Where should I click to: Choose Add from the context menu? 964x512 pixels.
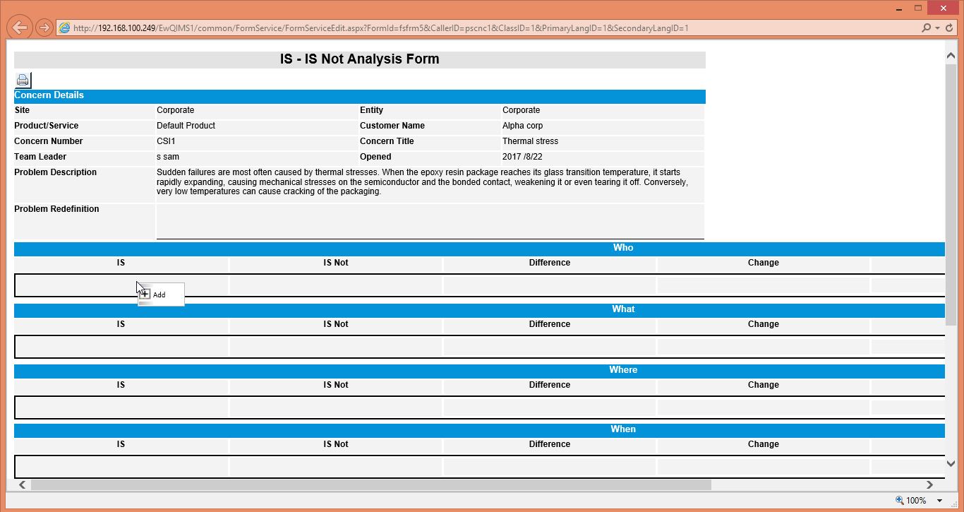[161, 294]
